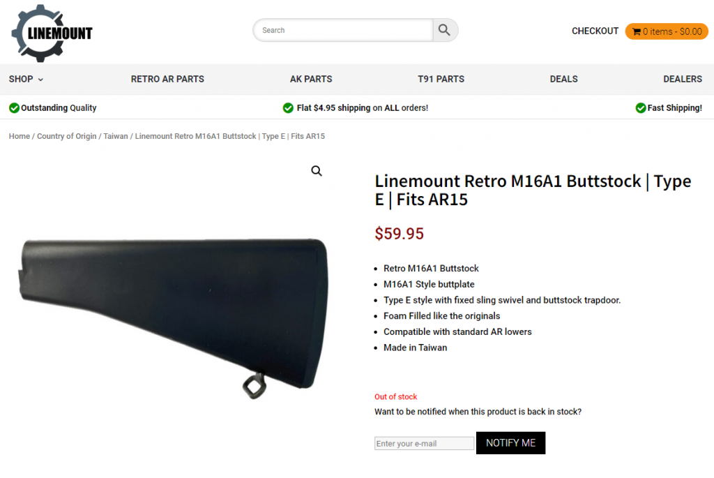Open the shopping cart icon button

coord(667,31)
